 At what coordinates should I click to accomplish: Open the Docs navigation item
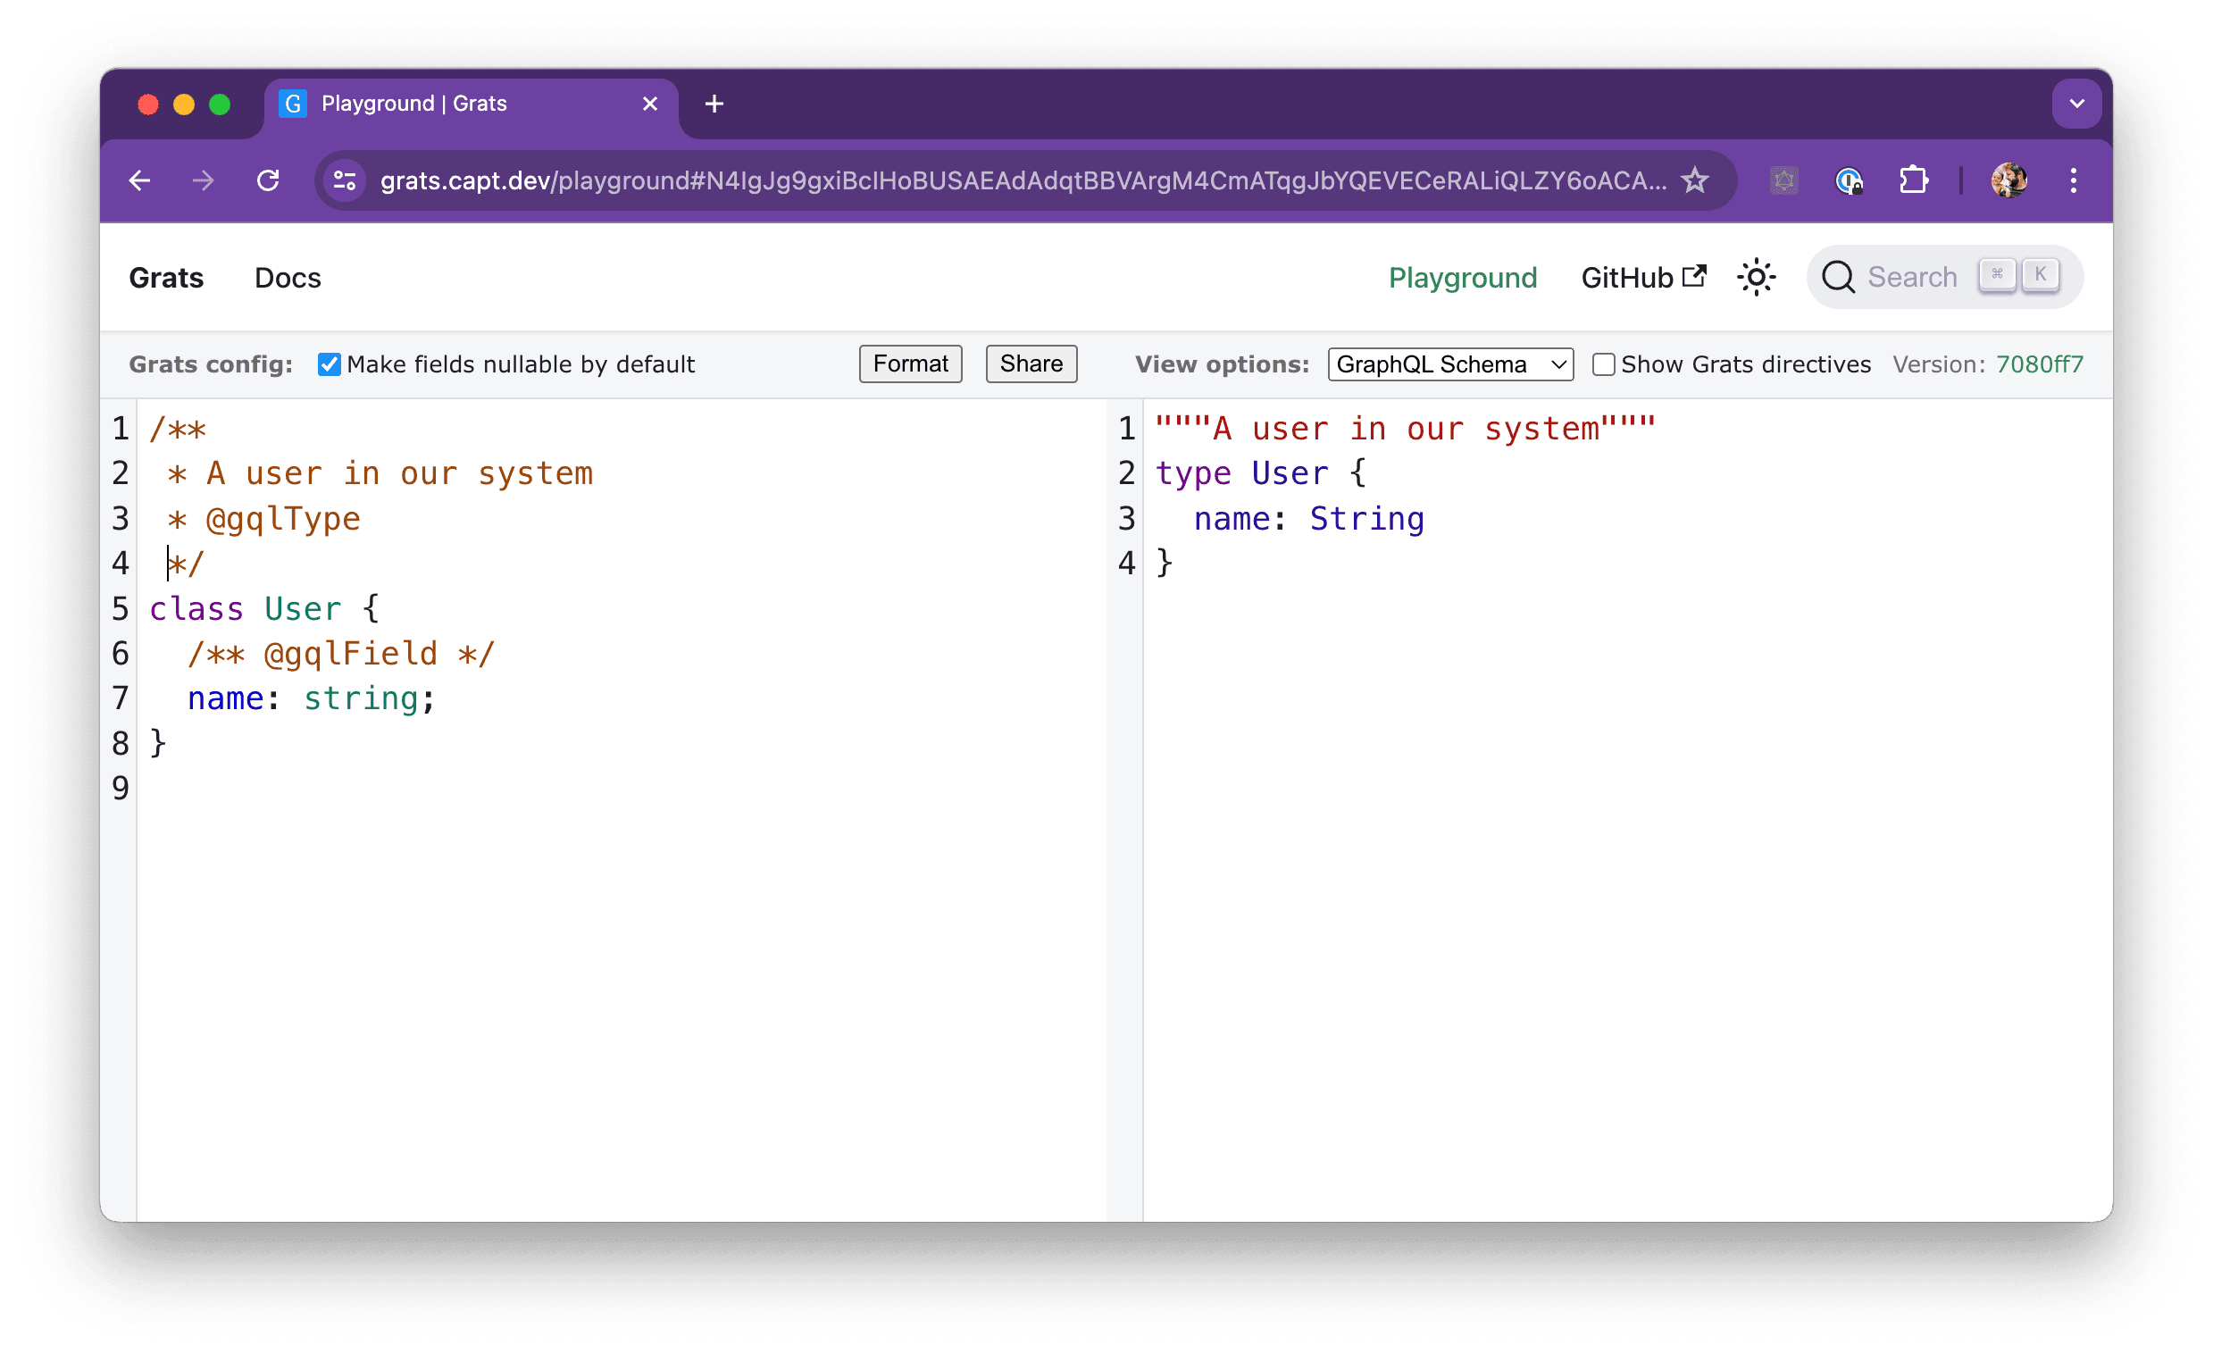(x=288, y=278)
